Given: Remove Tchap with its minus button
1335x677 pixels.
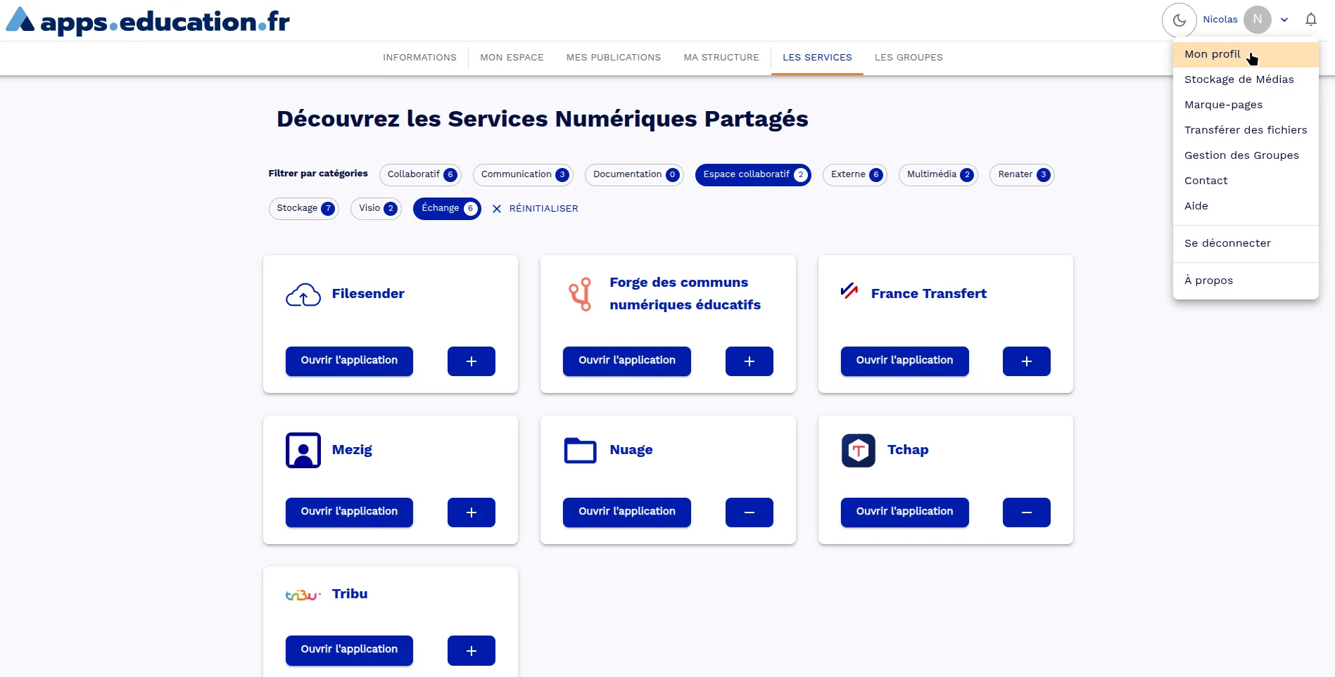Looking at the screenshot, I should pos(1027,512).
